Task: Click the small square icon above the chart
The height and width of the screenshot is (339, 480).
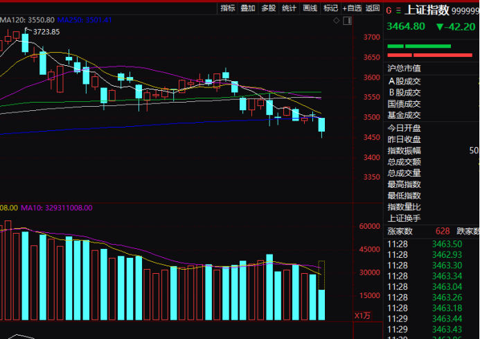Action: (347, 21)
